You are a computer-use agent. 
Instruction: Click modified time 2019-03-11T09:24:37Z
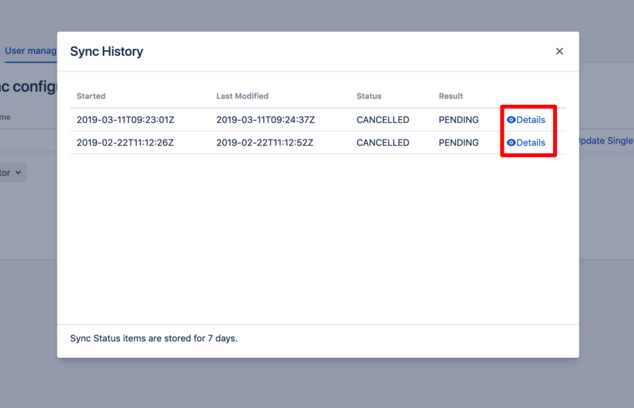tap(265, 120)
